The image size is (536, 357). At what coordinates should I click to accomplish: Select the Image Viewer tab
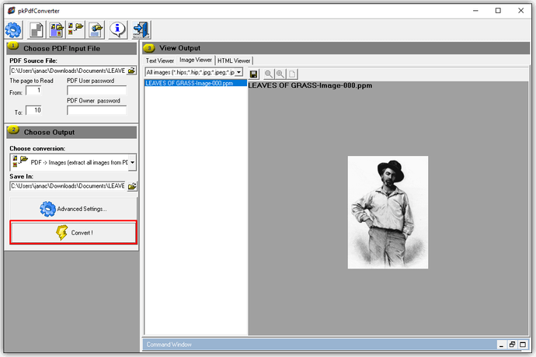pyautogui.click(x=196, y=60)
